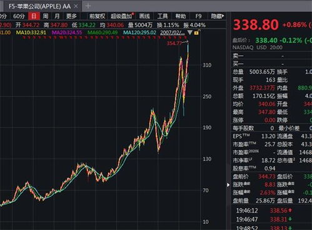The height and width of the screenshot is (230, 312).
Task: Select the 19:46:47 tick row
Action: (x=271, y=219)
